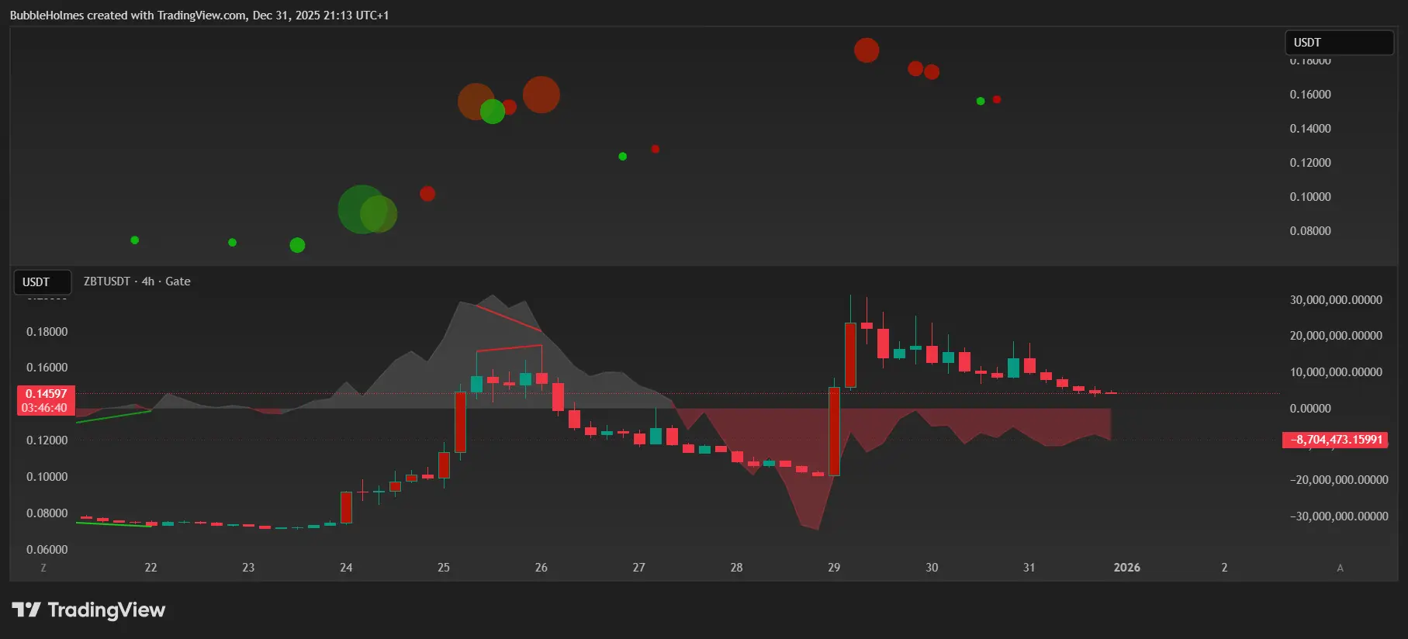Click the 0.00000 zero level on the right scale
The height and width of the screenshot is (639, 1408).
click(1310, 409)
